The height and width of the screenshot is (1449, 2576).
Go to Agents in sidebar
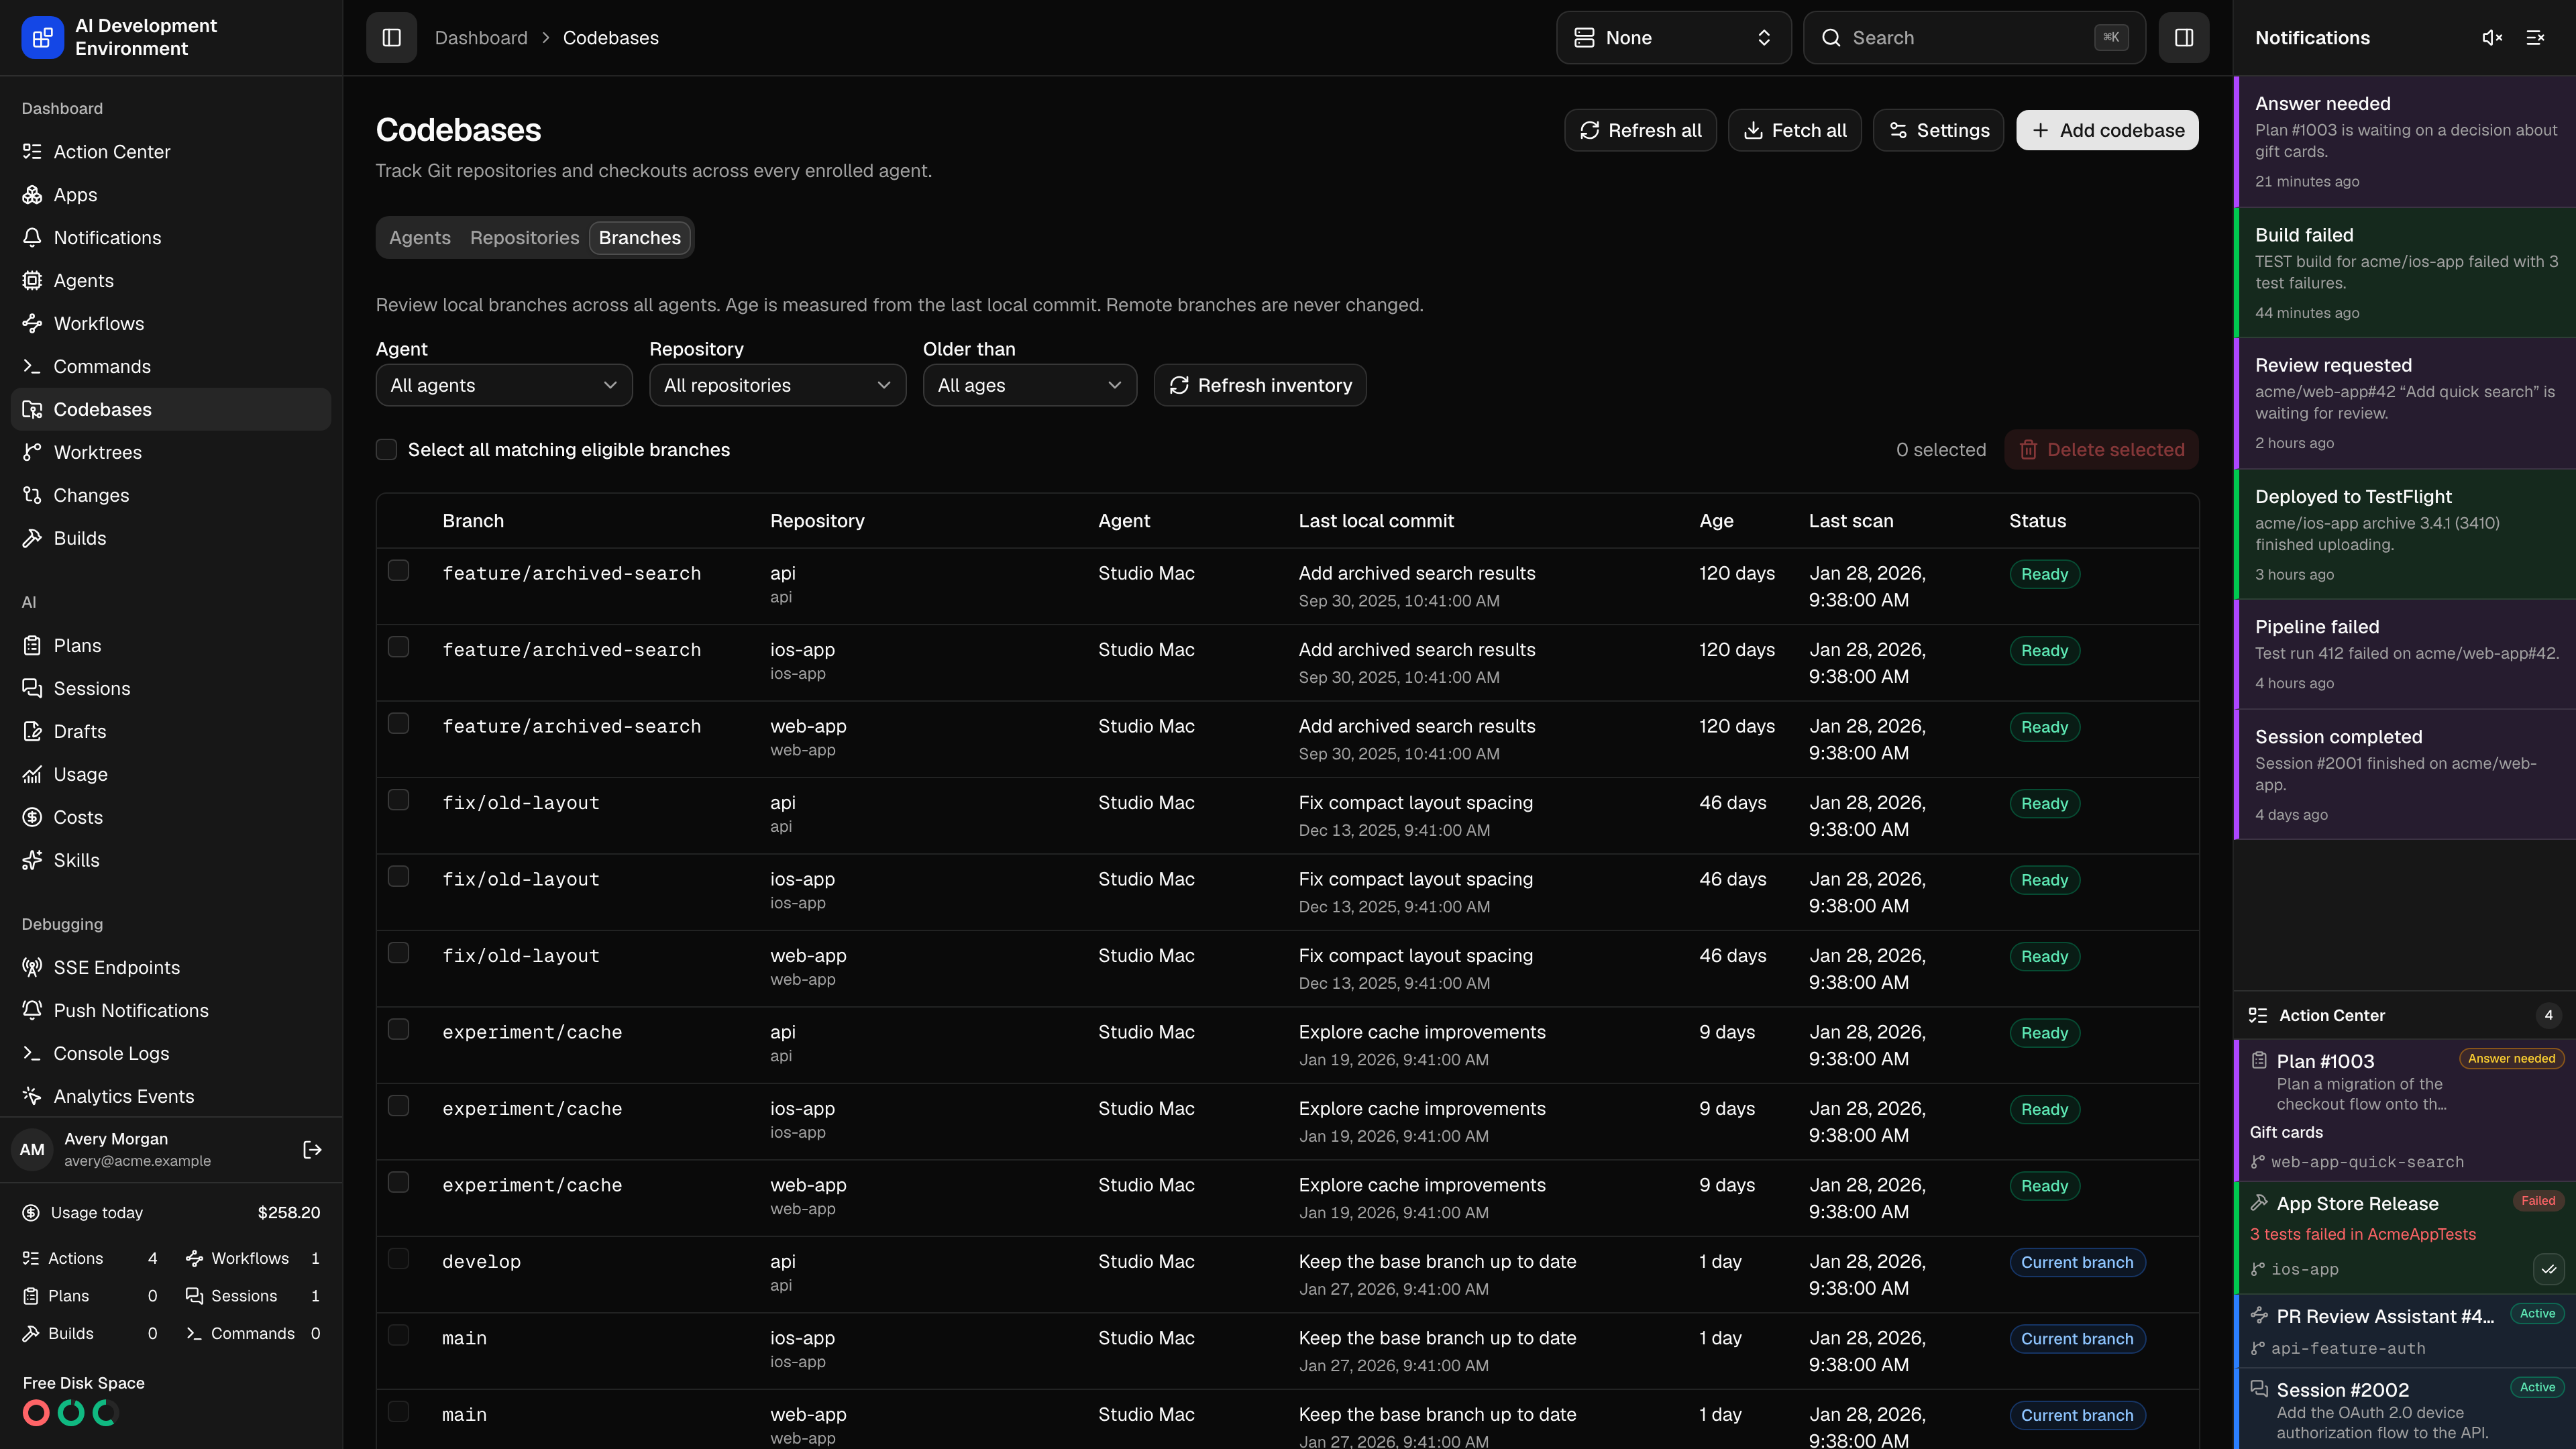(x=171, y=281)
